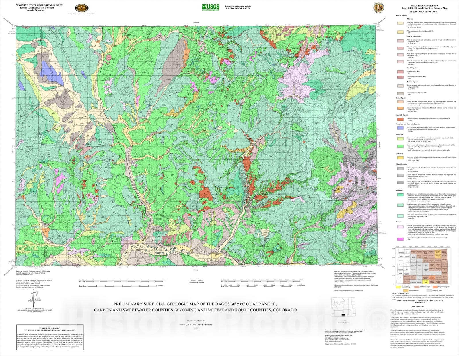Click the 'Alluvial Fan Deposits' legend heading
Viewport: 459px width, 356px height.
point(414,36)
